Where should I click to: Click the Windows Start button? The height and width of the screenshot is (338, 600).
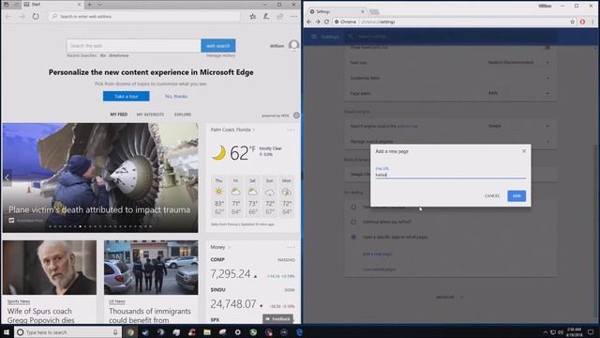pyautogui.click(x=7, y=332)
